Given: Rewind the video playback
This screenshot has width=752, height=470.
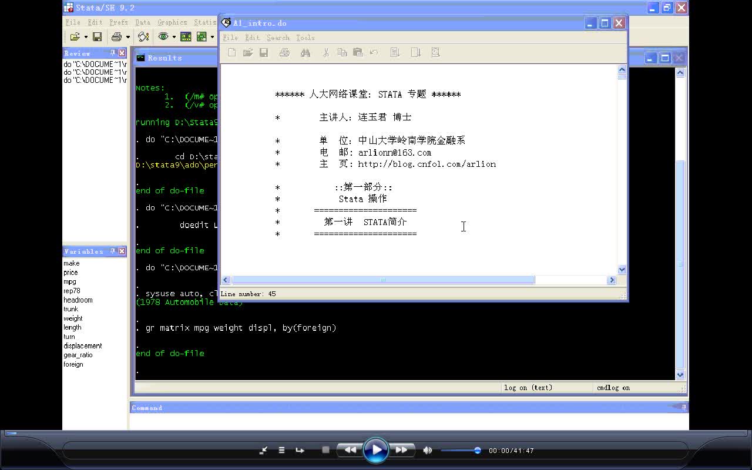Looking at the screenshot, I should [350, 450].
